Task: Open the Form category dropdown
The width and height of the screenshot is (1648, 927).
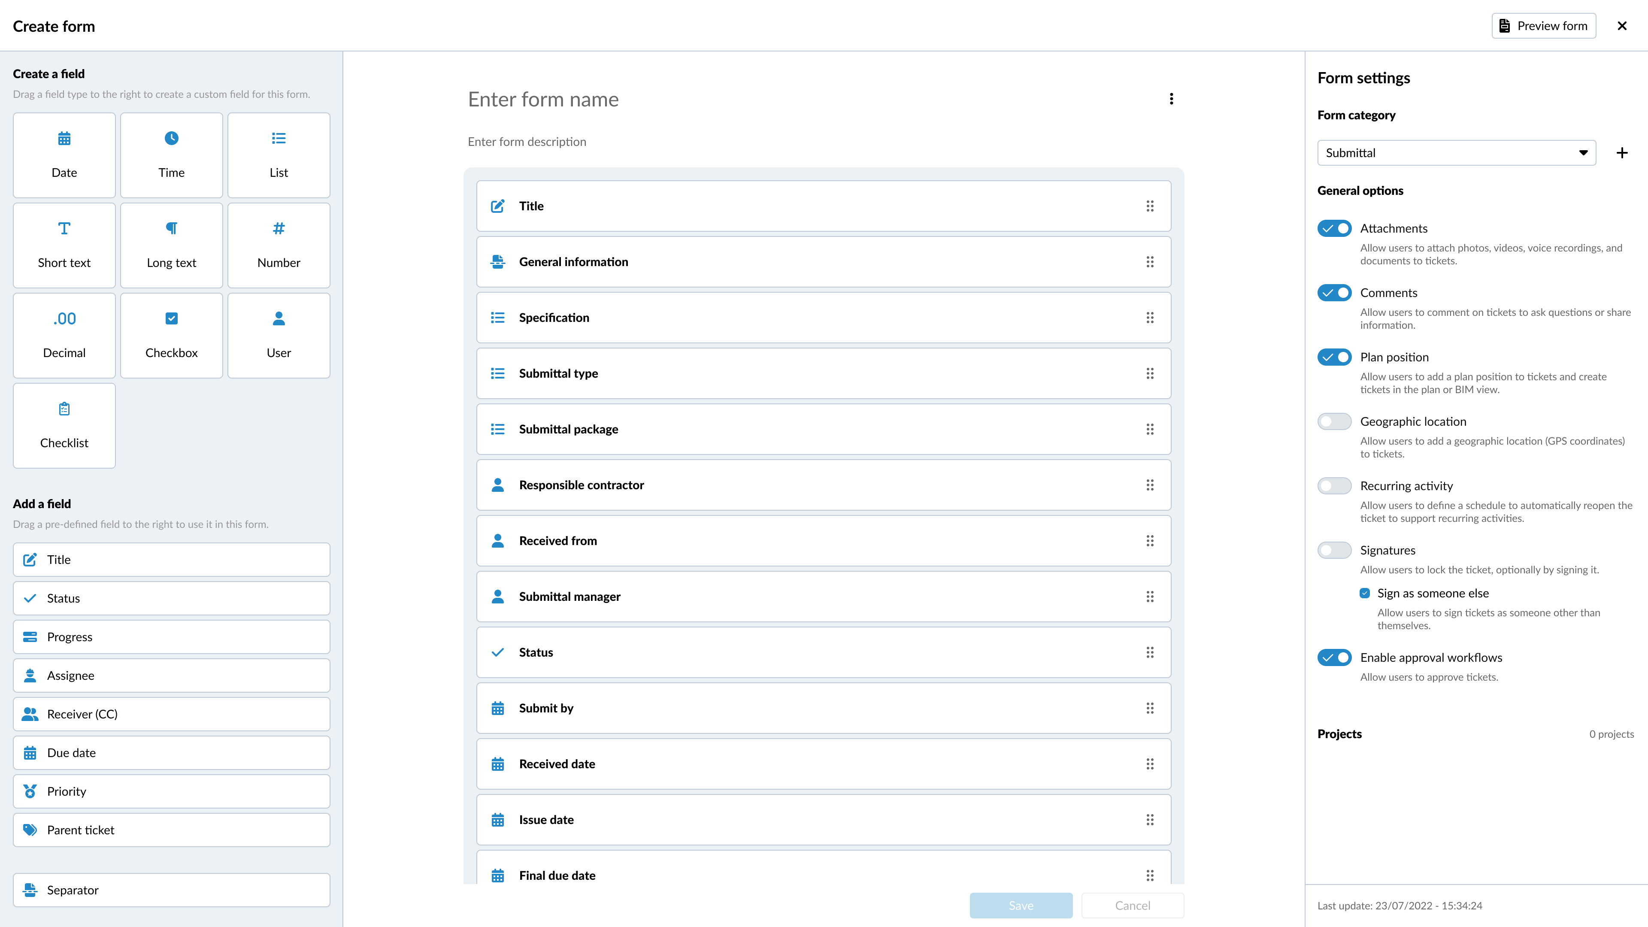Action: point(1456,153)
